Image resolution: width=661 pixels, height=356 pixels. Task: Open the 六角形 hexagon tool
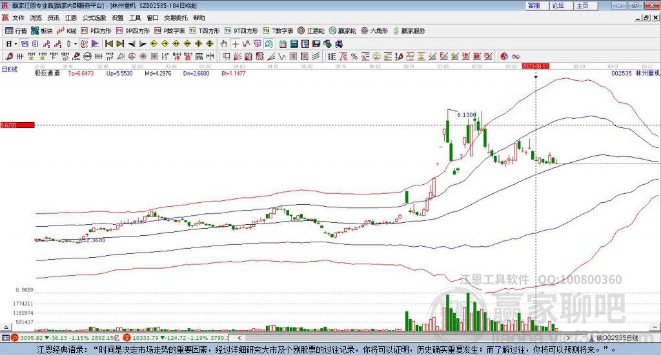pyautogui.click(x=374, y=31)
